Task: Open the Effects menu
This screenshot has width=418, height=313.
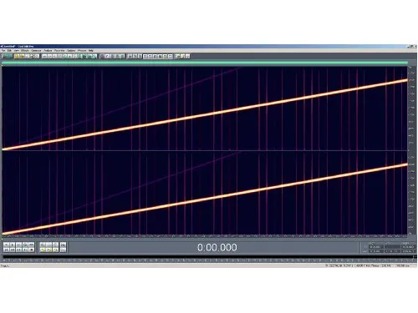Action: (25, 51)
